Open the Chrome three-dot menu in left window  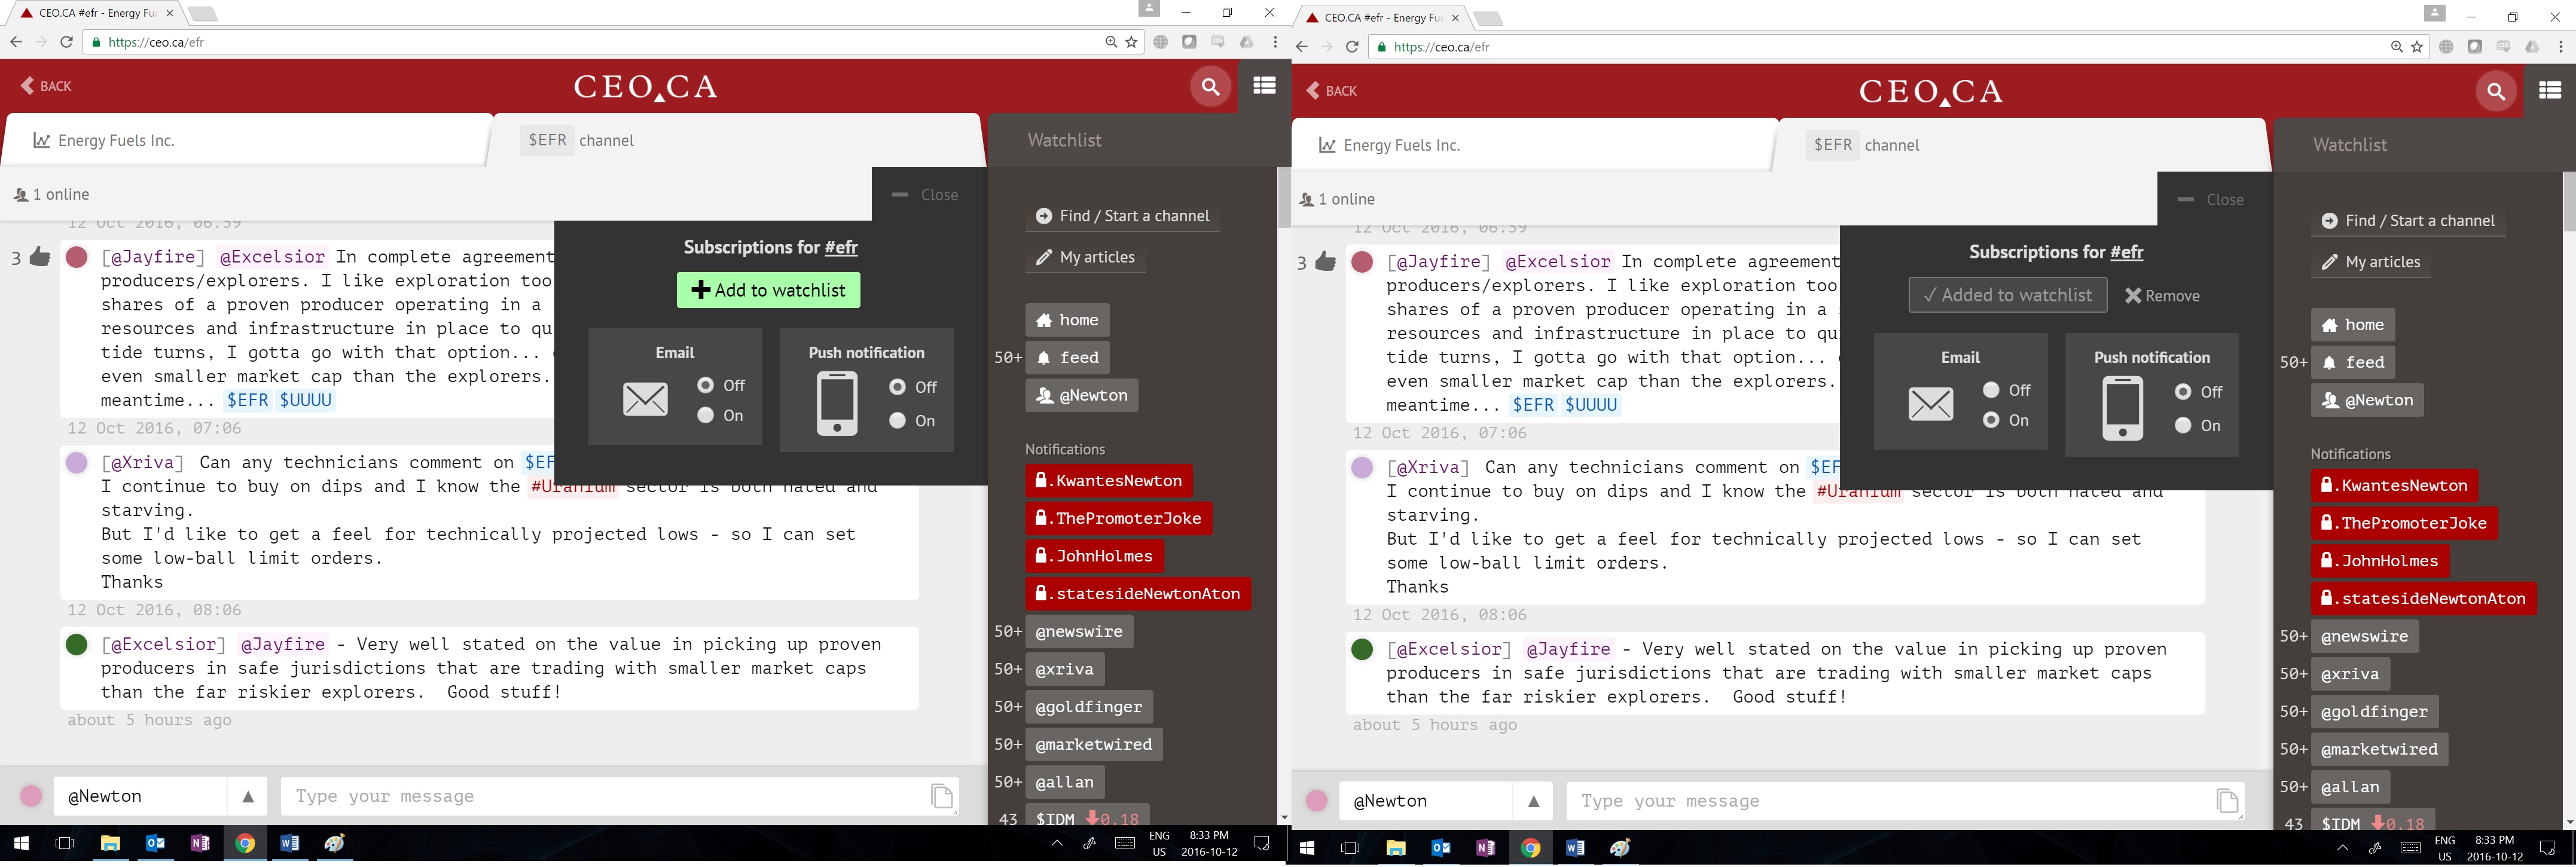point(1275,42)
